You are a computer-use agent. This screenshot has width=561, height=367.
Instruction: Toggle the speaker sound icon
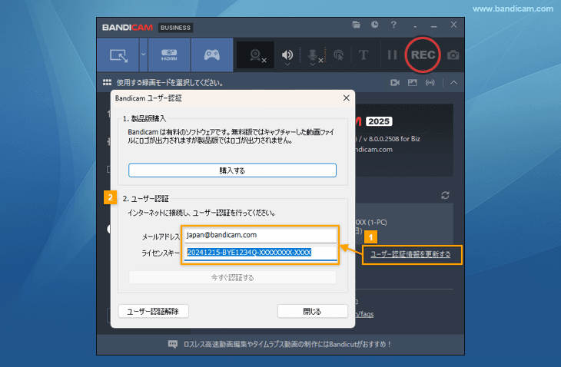point(287,55)
